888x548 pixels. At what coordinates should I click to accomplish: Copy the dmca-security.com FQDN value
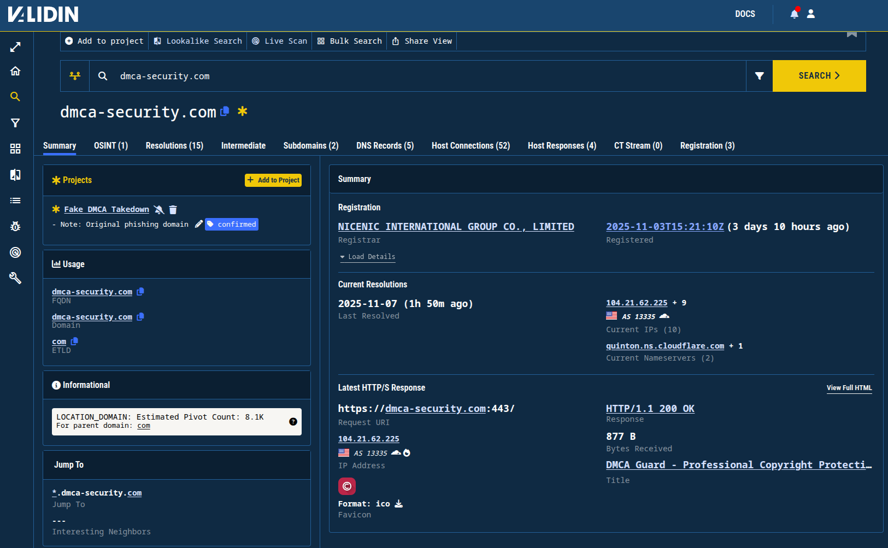click(x=140, y=291)
